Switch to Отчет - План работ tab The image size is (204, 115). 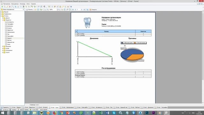click(82, 107)
